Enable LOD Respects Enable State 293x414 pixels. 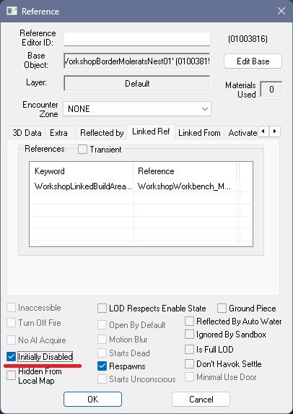[102, 308]
